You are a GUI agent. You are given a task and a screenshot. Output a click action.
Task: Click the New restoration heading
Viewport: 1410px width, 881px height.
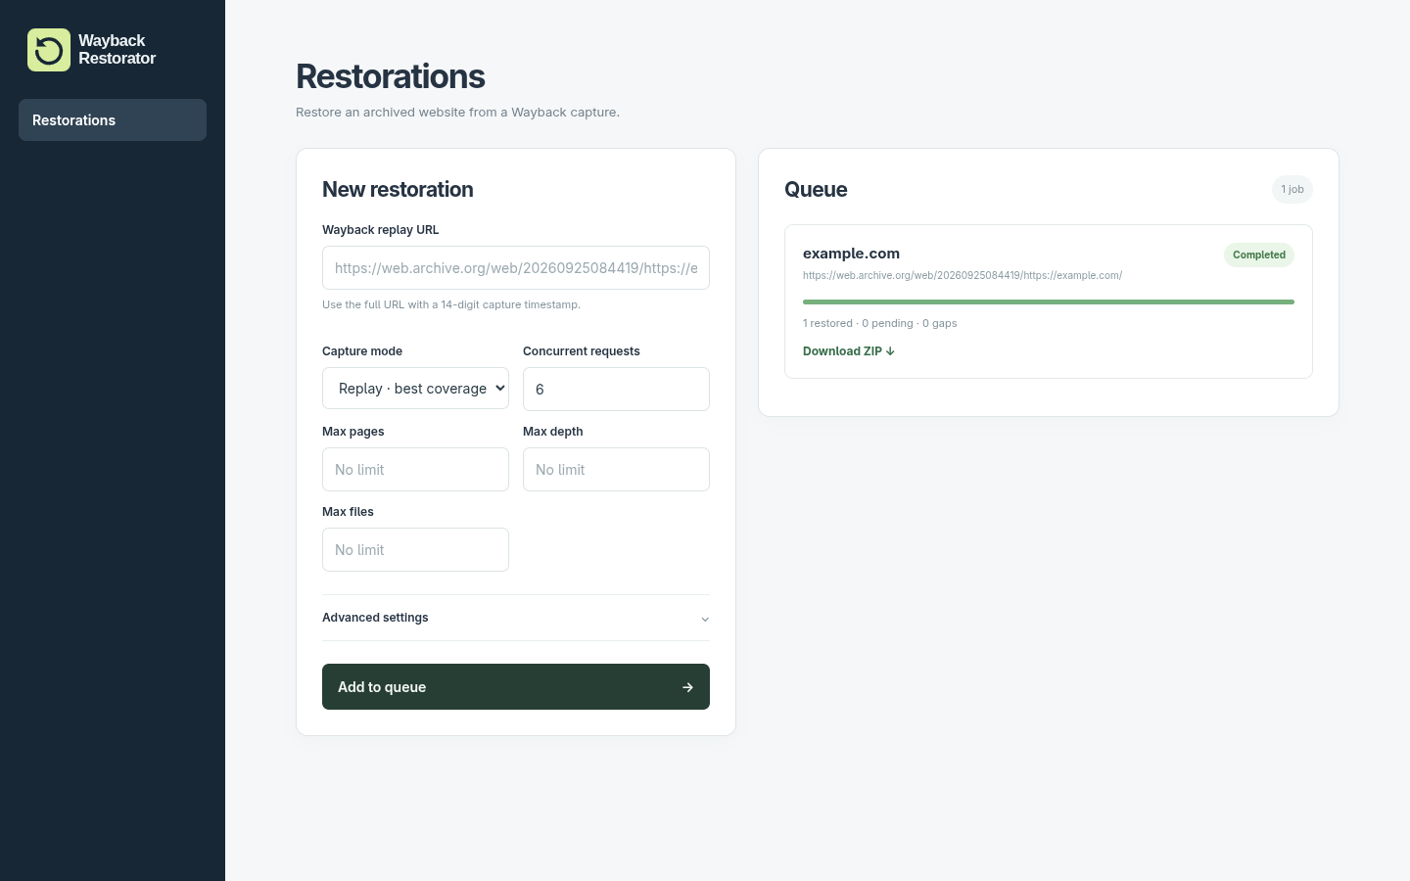point(398,189)
